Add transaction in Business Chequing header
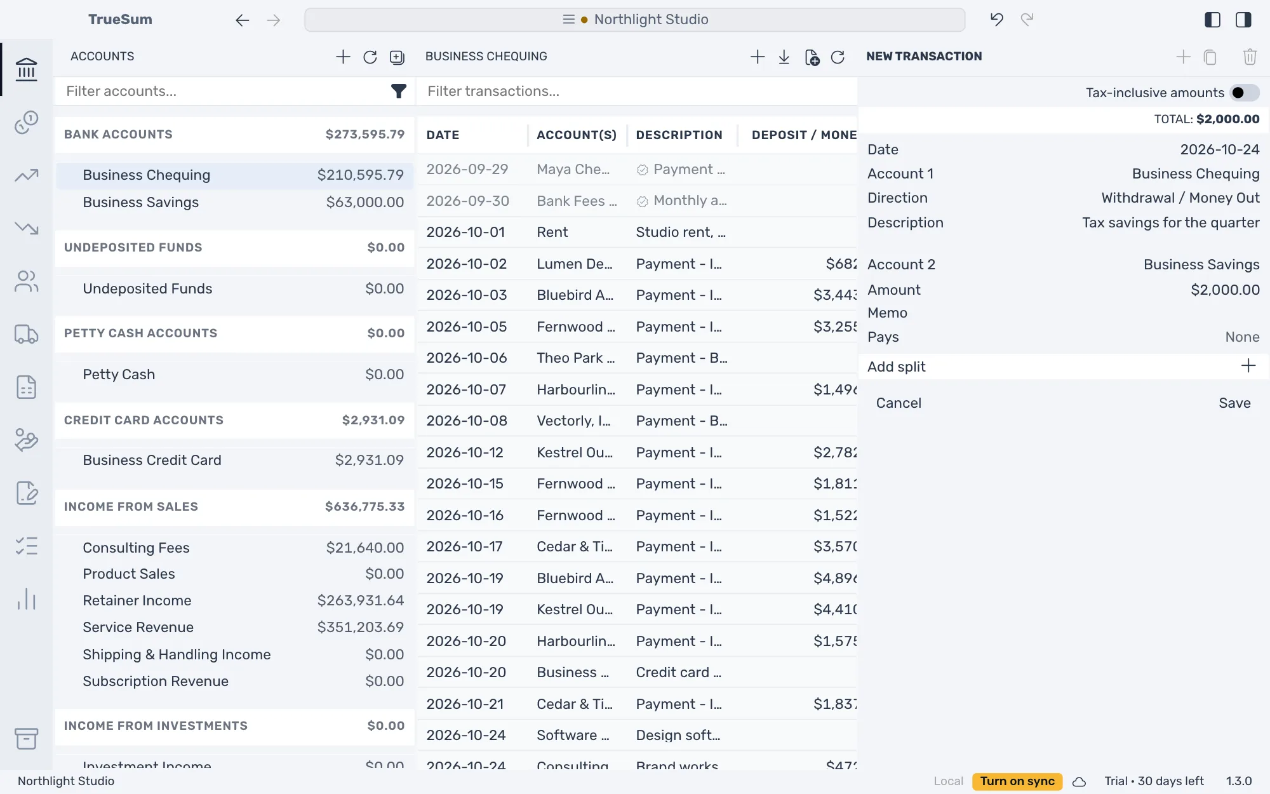Image resolution: width=1270 pixels, height=794 pixels. coord(757,57)
